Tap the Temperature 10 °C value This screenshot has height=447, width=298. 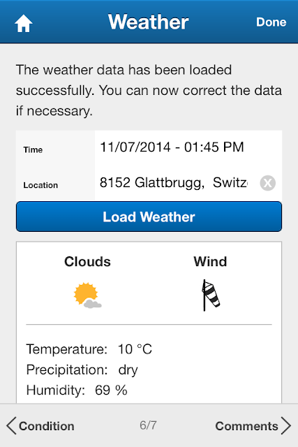[x=135, y=349]
